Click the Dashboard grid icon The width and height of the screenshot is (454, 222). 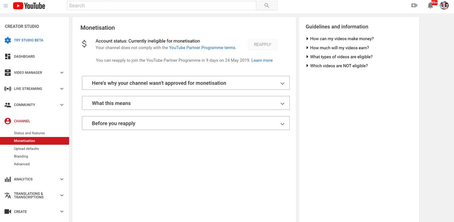click(8, 57)
